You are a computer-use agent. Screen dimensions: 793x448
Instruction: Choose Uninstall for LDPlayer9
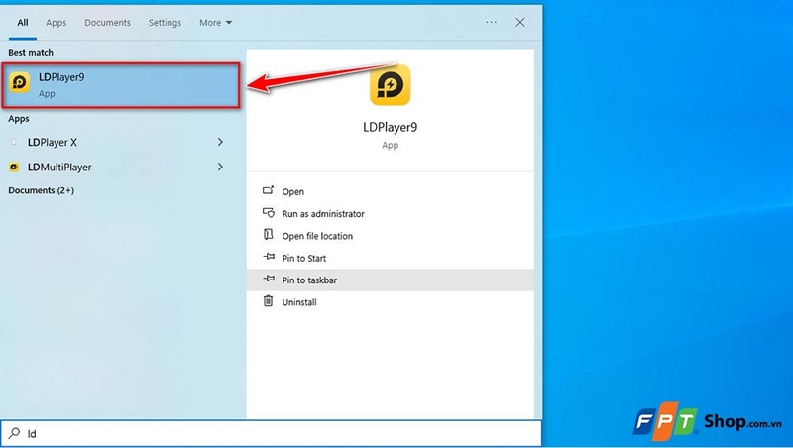[x=390, y=302]
